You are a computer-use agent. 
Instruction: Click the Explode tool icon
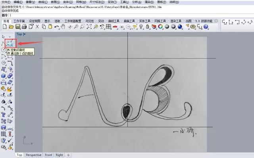(10, 89)
